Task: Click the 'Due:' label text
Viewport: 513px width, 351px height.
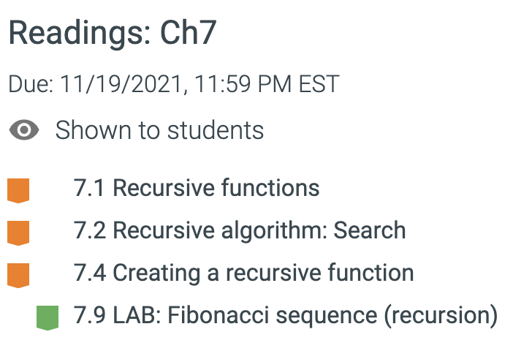Action: pyautogui.click(x=31, y=84)
